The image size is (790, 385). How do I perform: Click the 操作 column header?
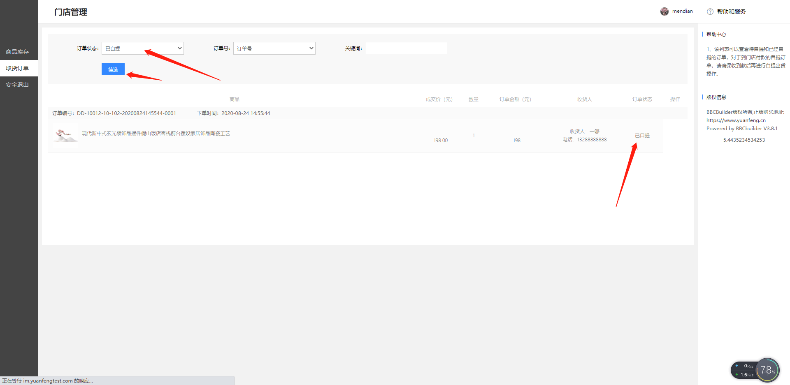(675, 99)
